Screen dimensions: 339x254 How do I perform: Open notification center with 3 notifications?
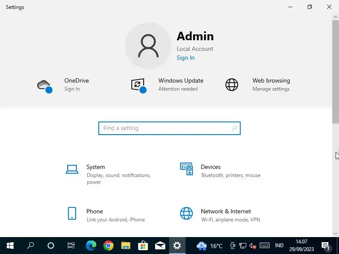coord(326,246)
